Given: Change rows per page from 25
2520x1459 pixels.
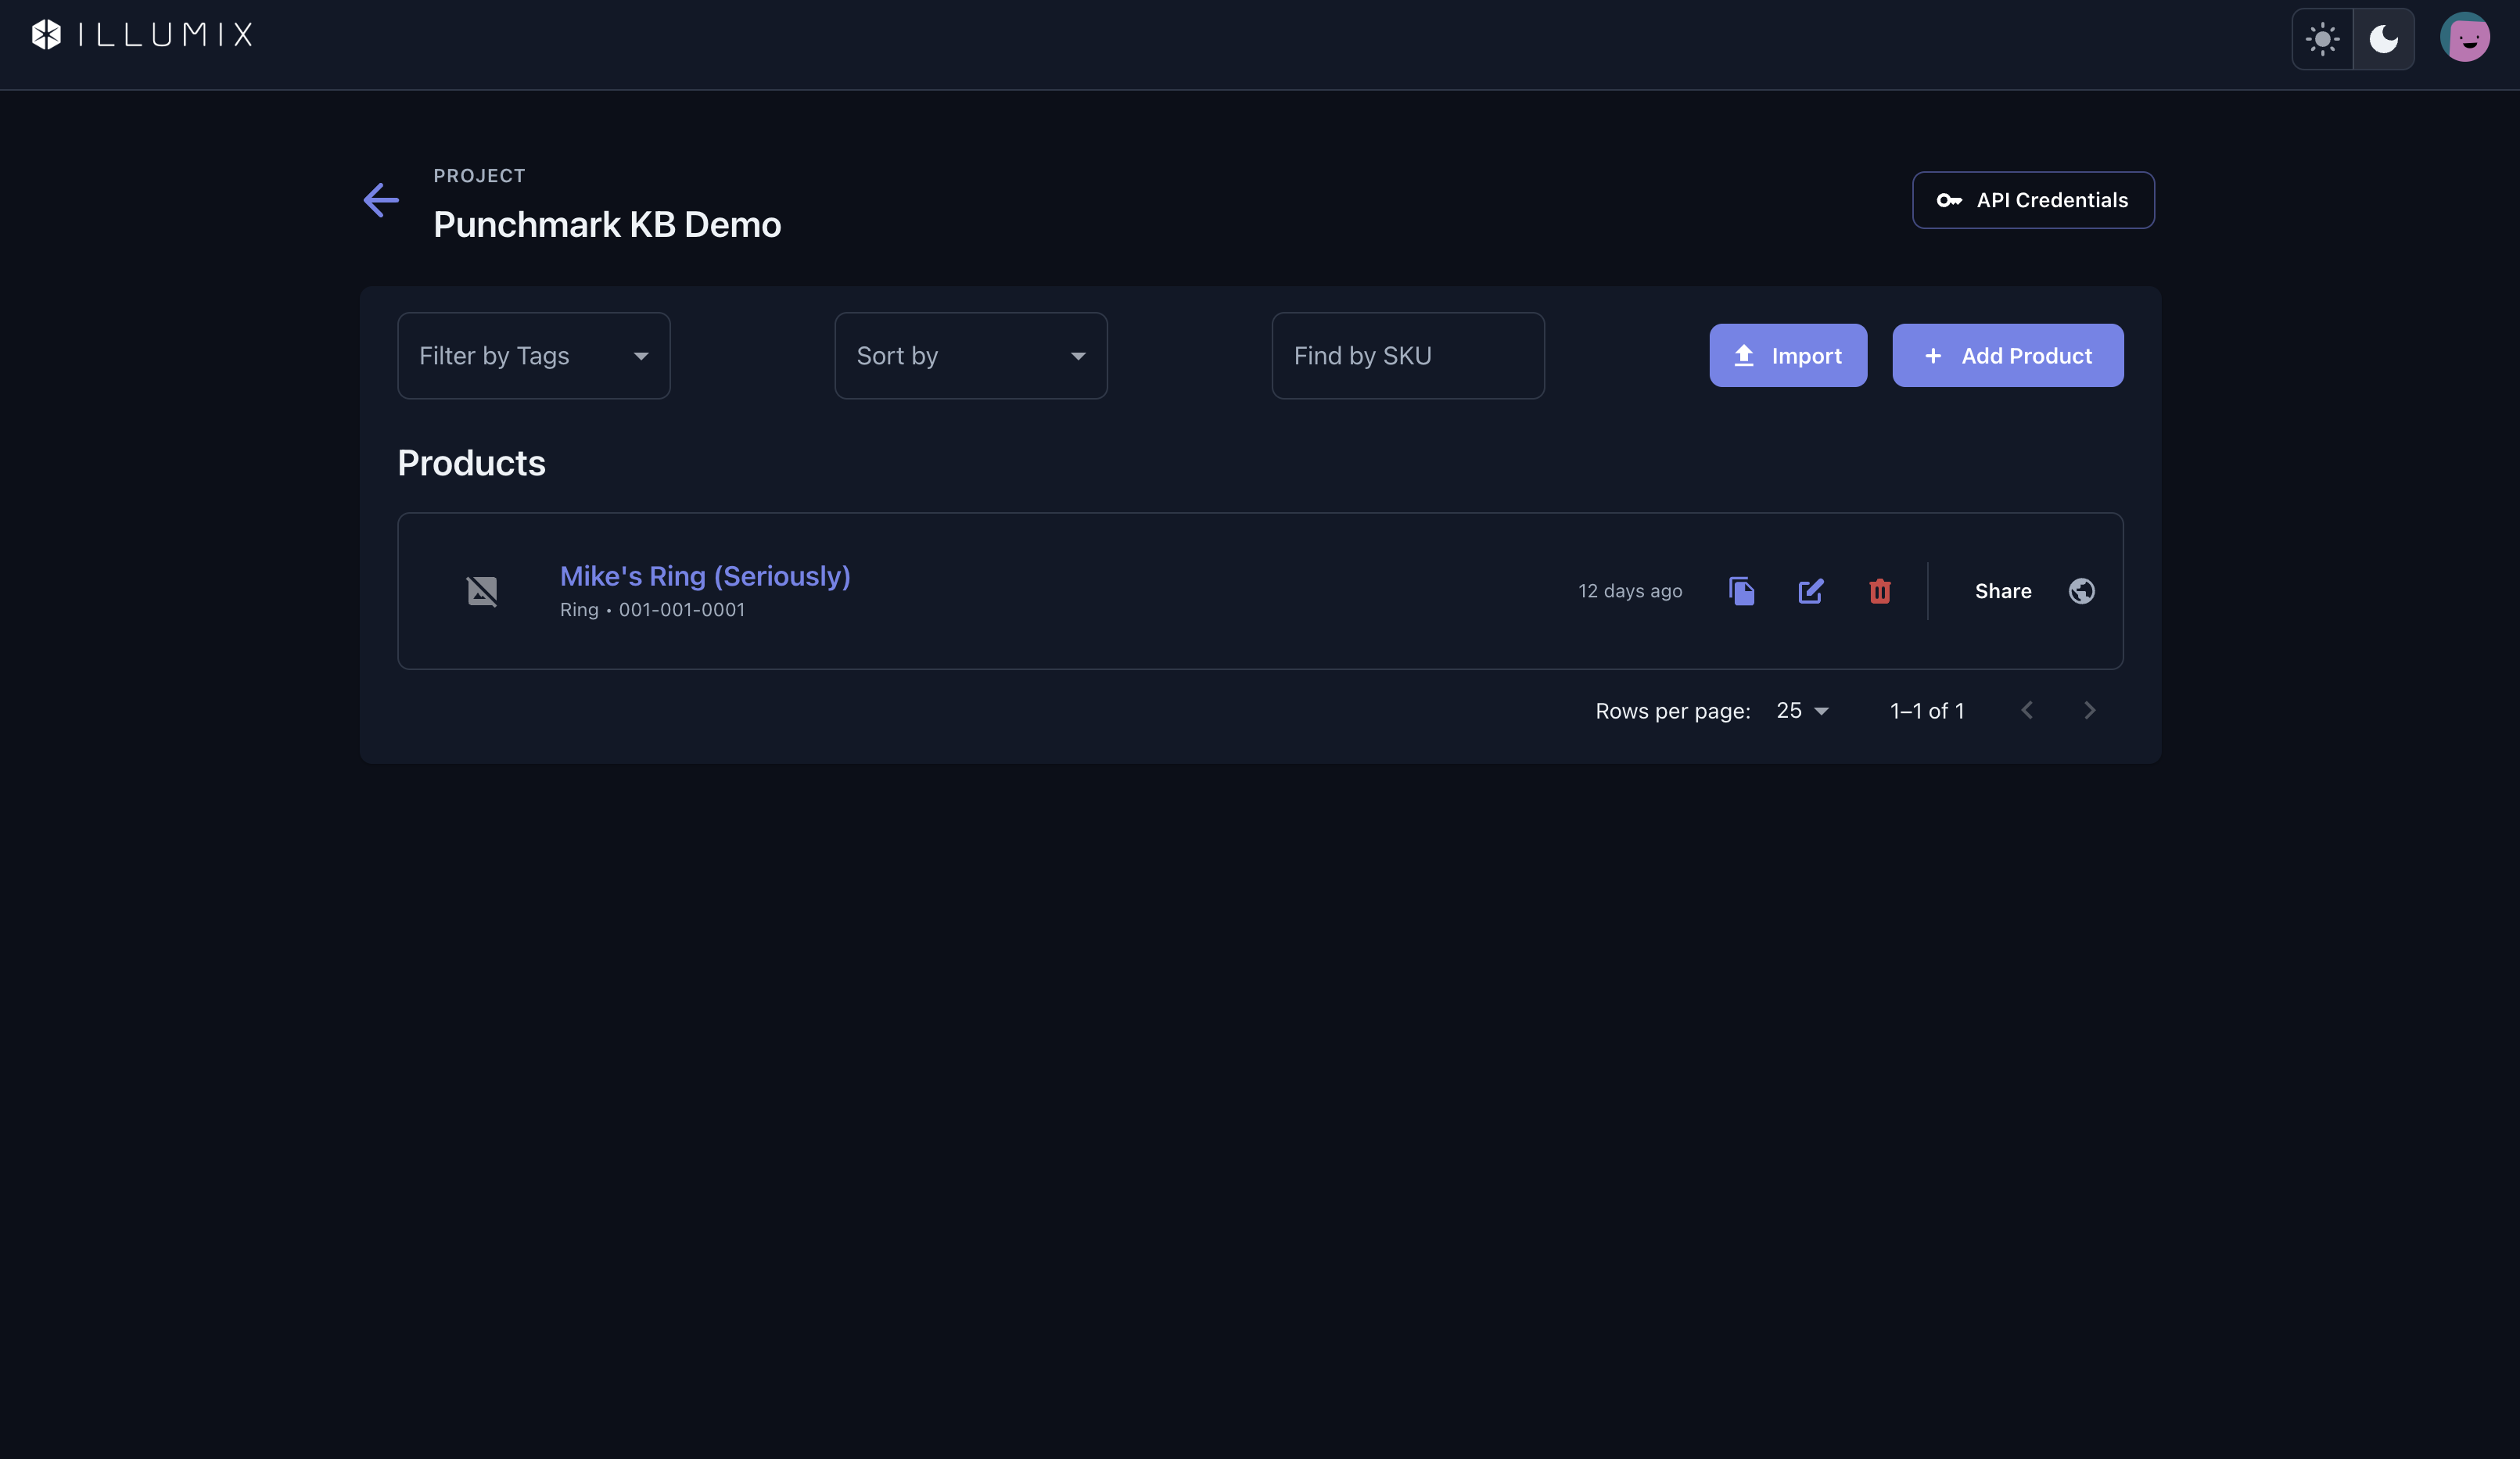Looking at the screenshot, I should point(1802,711).
